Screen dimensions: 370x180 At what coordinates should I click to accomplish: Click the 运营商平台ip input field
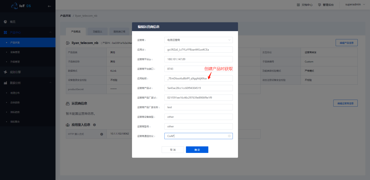click(198, 59)
